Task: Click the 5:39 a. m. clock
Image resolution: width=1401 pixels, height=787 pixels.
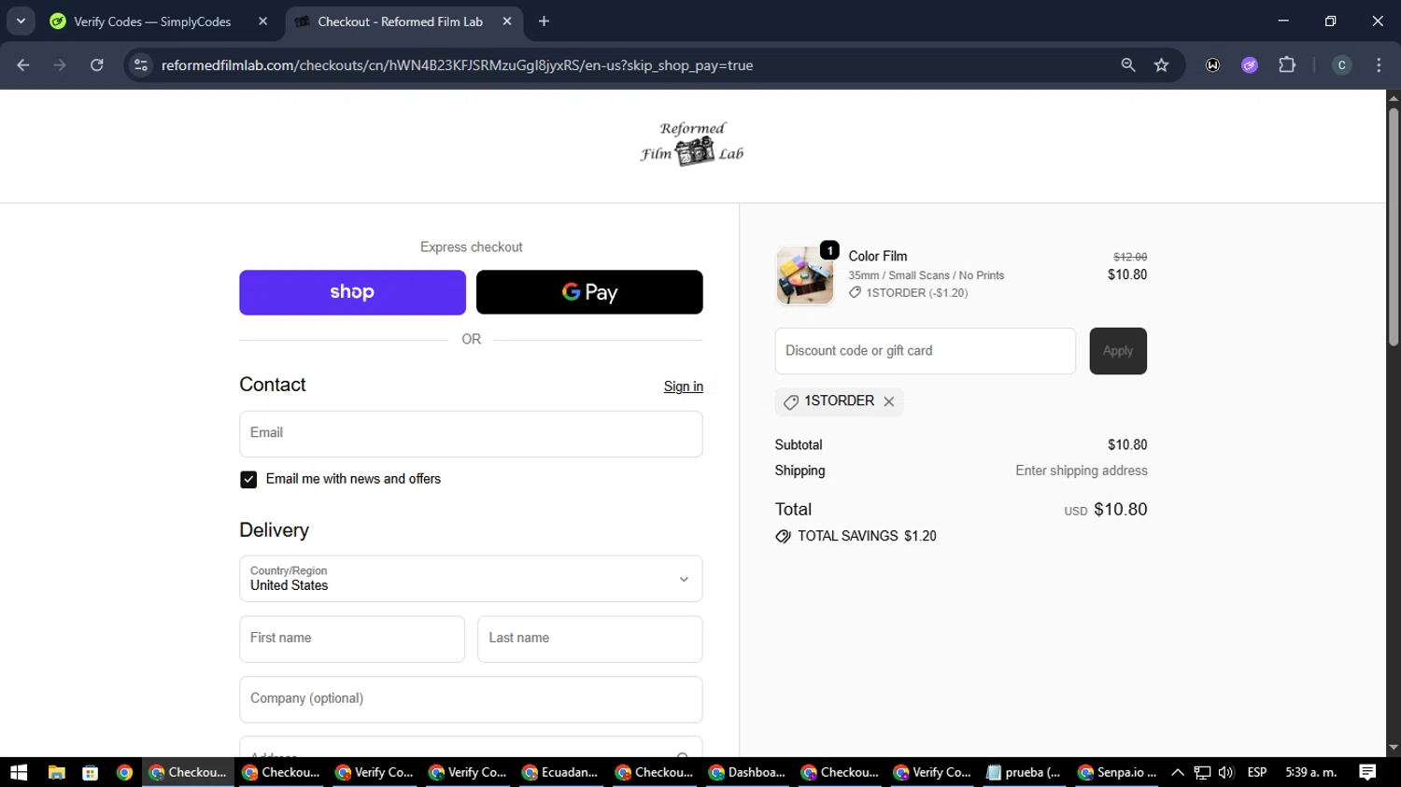Action: 1311,772
